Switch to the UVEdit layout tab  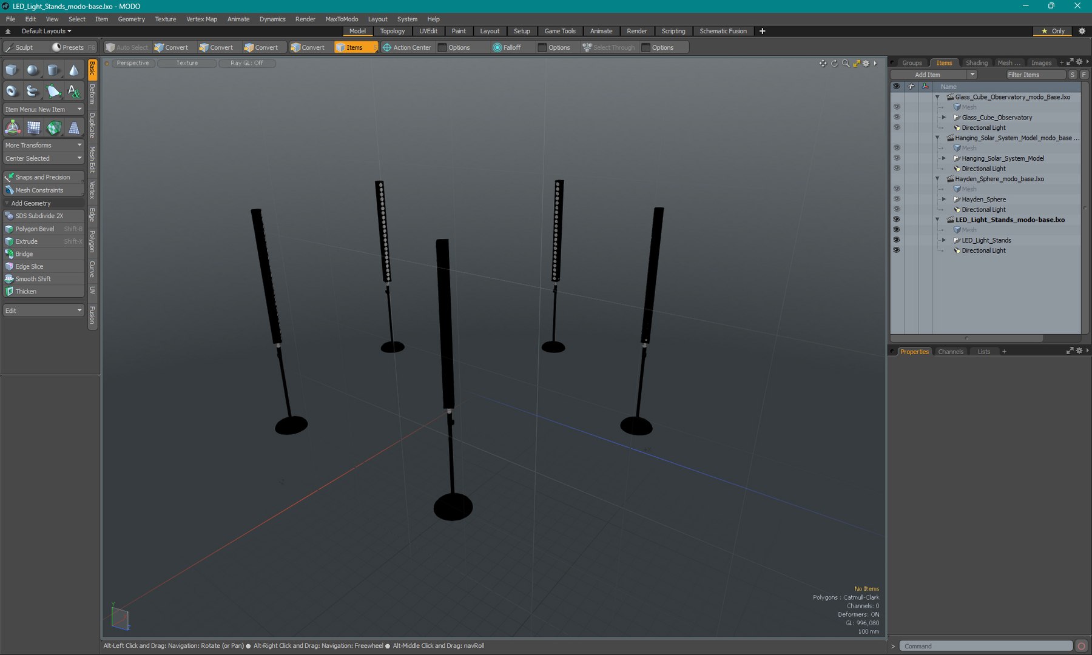click(428, 31)
